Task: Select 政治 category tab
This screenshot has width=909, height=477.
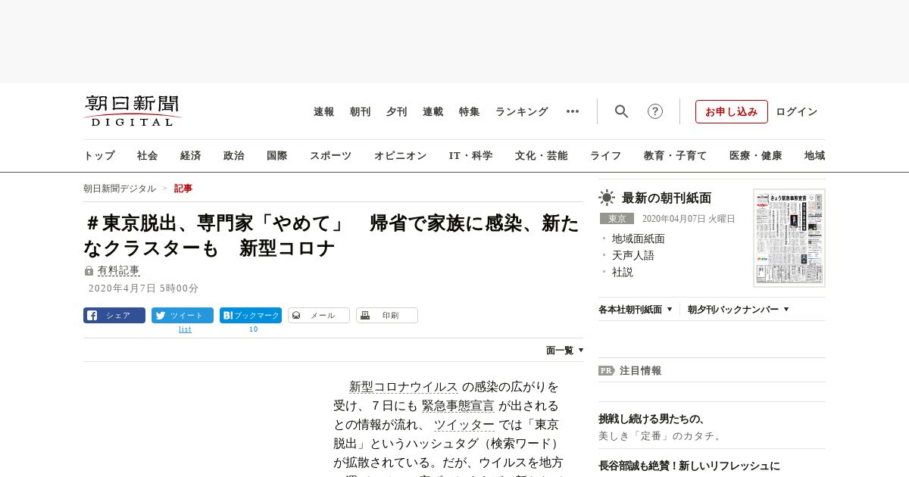Action: click(234, 155)
